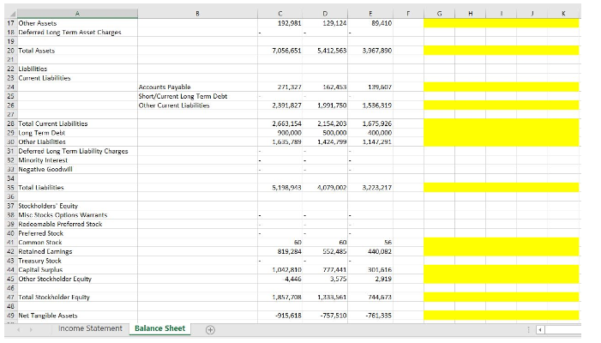The width and height of the screenshot is (601, 343).
Task: Click 'Short/Current Long Term Debt' cell
Action: pos(197,96)
